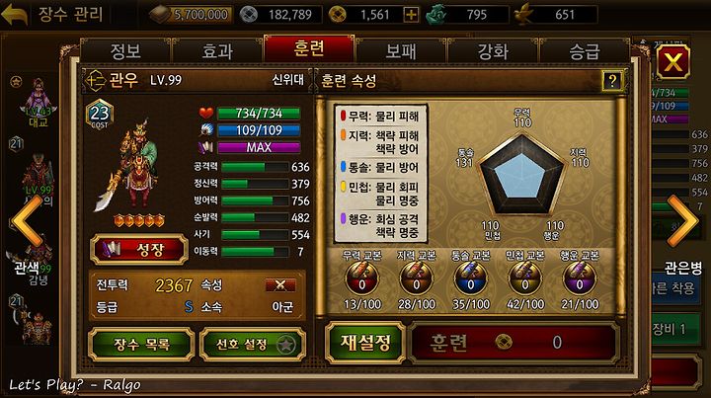711x398 pixels.
Task: Click the 장수 목록 button
Action: pos(141,345)
